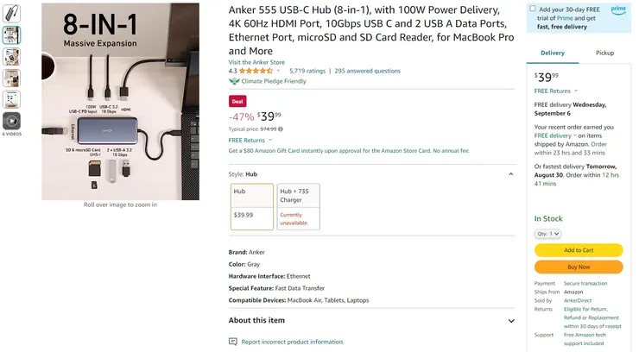Screen dimensions: 639x352
Task: Switch to the Pickup tab
Action: [604, 53]
